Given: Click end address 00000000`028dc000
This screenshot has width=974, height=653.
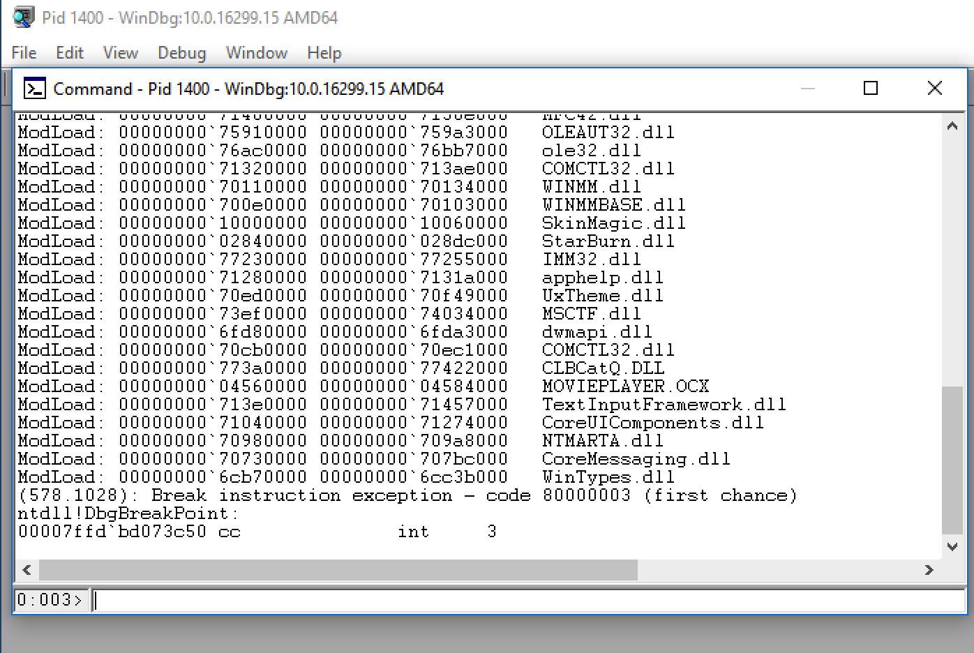Looking at the screenshot, I should [413, 241].
